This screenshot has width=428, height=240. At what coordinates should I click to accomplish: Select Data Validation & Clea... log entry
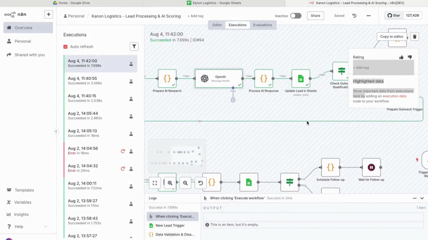(172, 234)
